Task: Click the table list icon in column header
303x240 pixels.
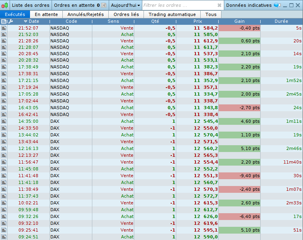Action: click(x=4, y=21)
